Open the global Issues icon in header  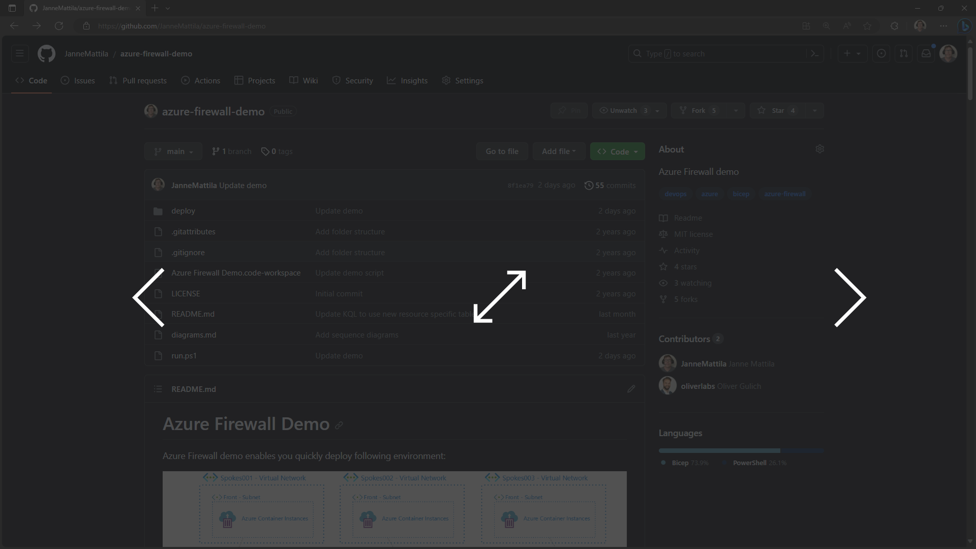[x=881, y=53]
